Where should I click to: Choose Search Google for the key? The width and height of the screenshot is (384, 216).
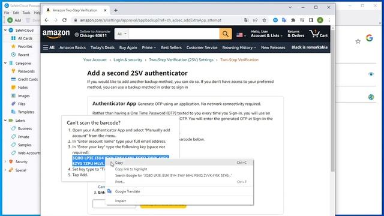(179, 175)
